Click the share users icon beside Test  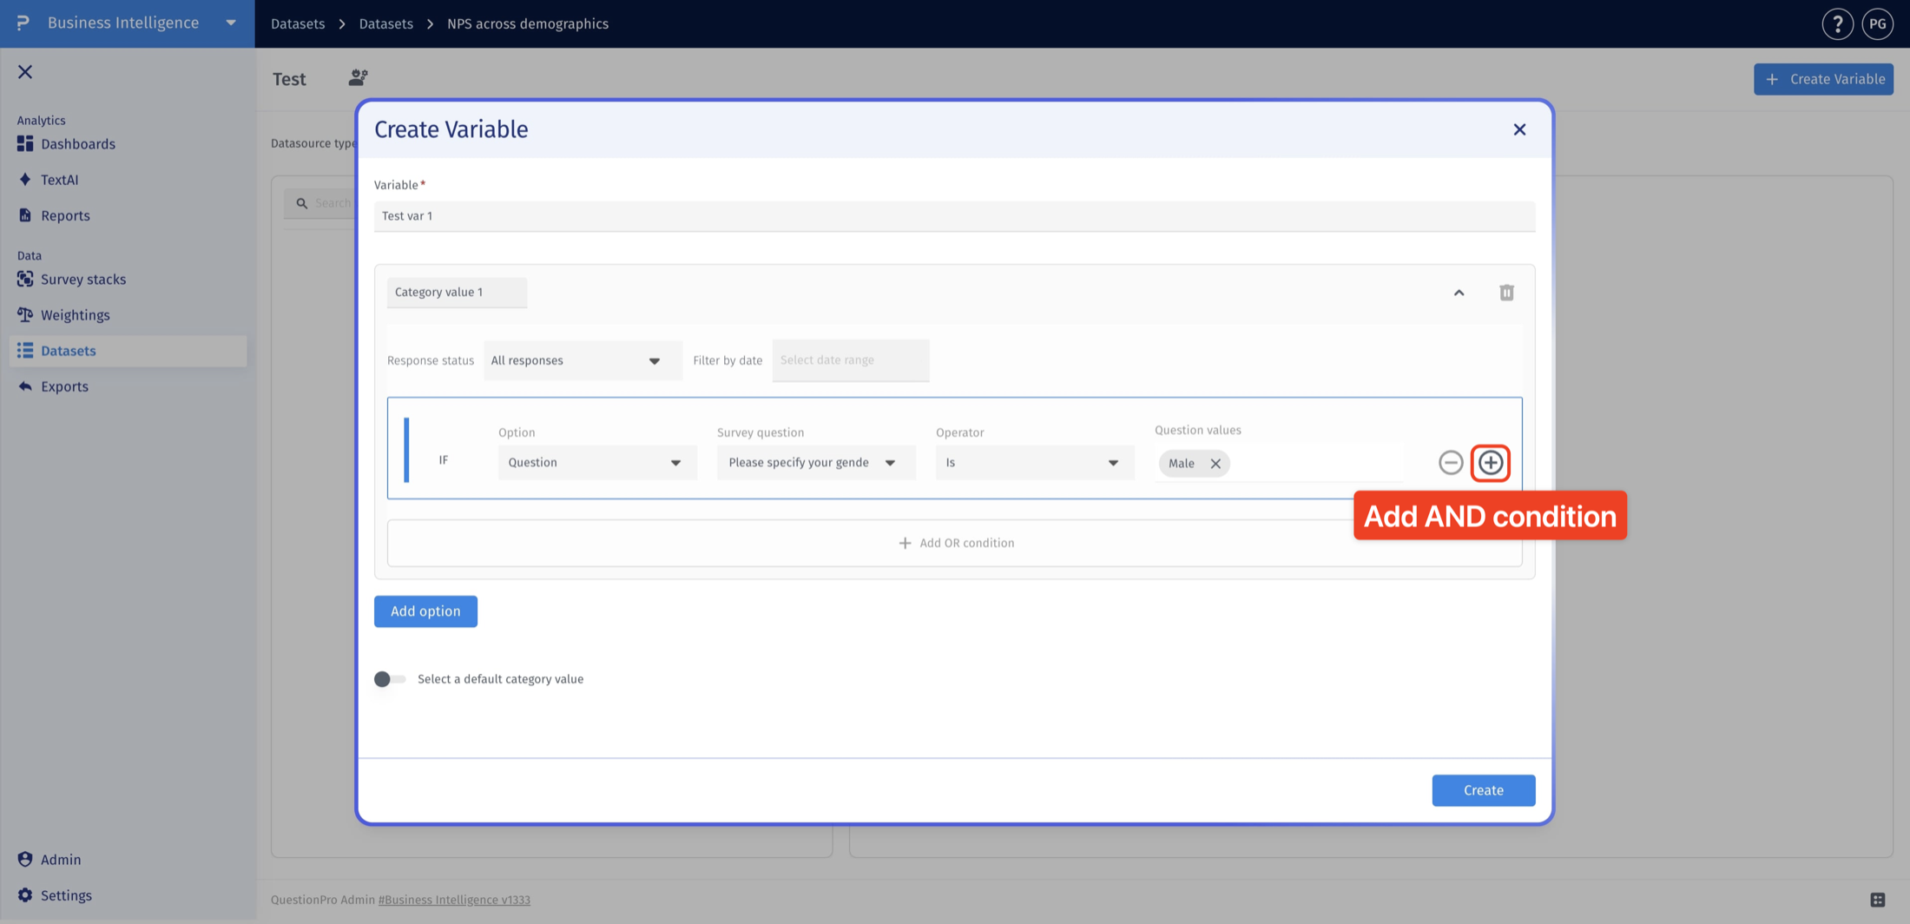pyautogui.click(x=358, y=78)
